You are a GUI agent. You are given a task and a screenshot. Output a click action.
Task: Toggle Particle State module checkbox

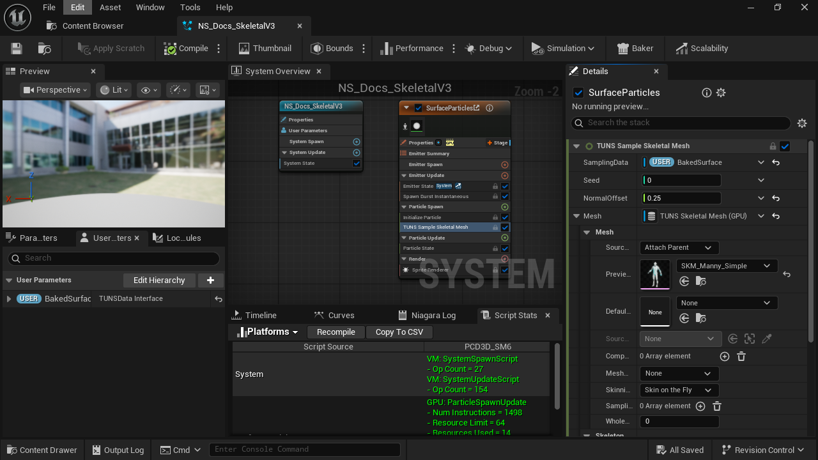click(x=505, y=249)
